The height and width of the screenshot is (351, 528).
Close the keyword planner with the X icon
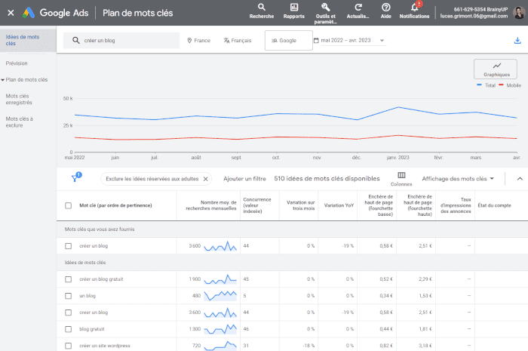11,13
